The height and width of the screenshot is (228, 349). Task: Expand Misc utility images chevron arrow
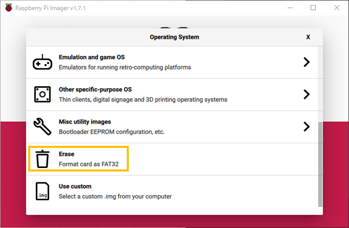point(306,126)
